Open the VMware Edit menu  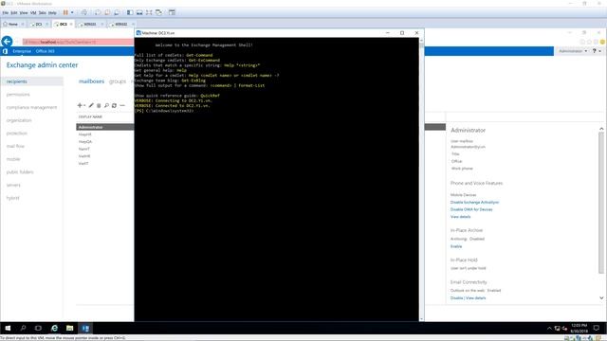14,12
